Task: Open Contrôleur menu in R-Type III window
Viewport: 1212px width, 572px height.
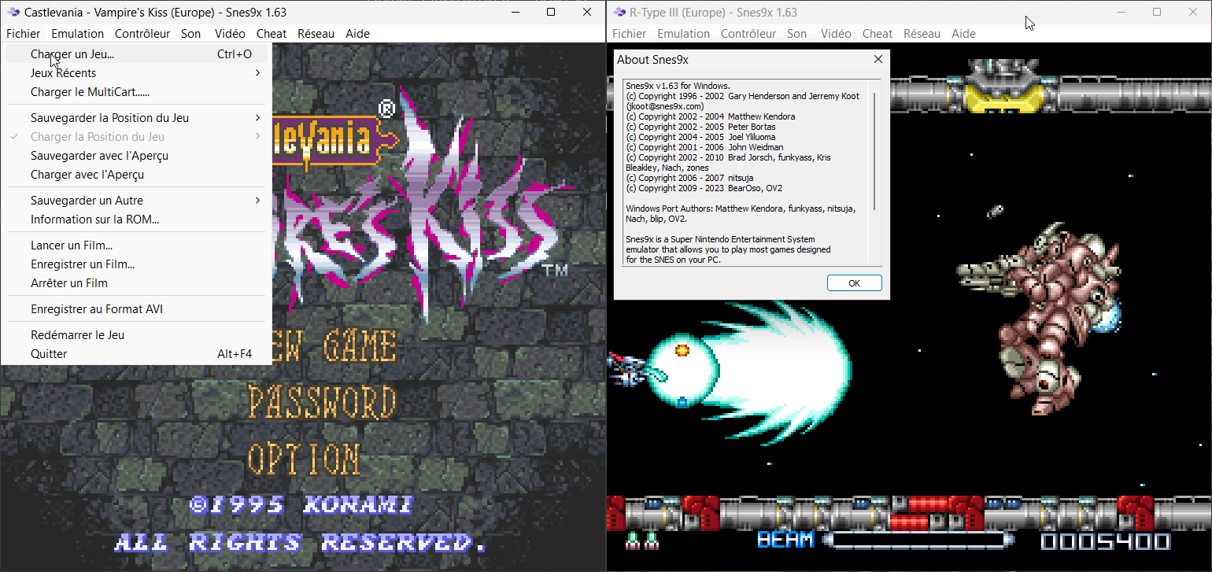Action: pyautogui.click(x=748, y=34)
